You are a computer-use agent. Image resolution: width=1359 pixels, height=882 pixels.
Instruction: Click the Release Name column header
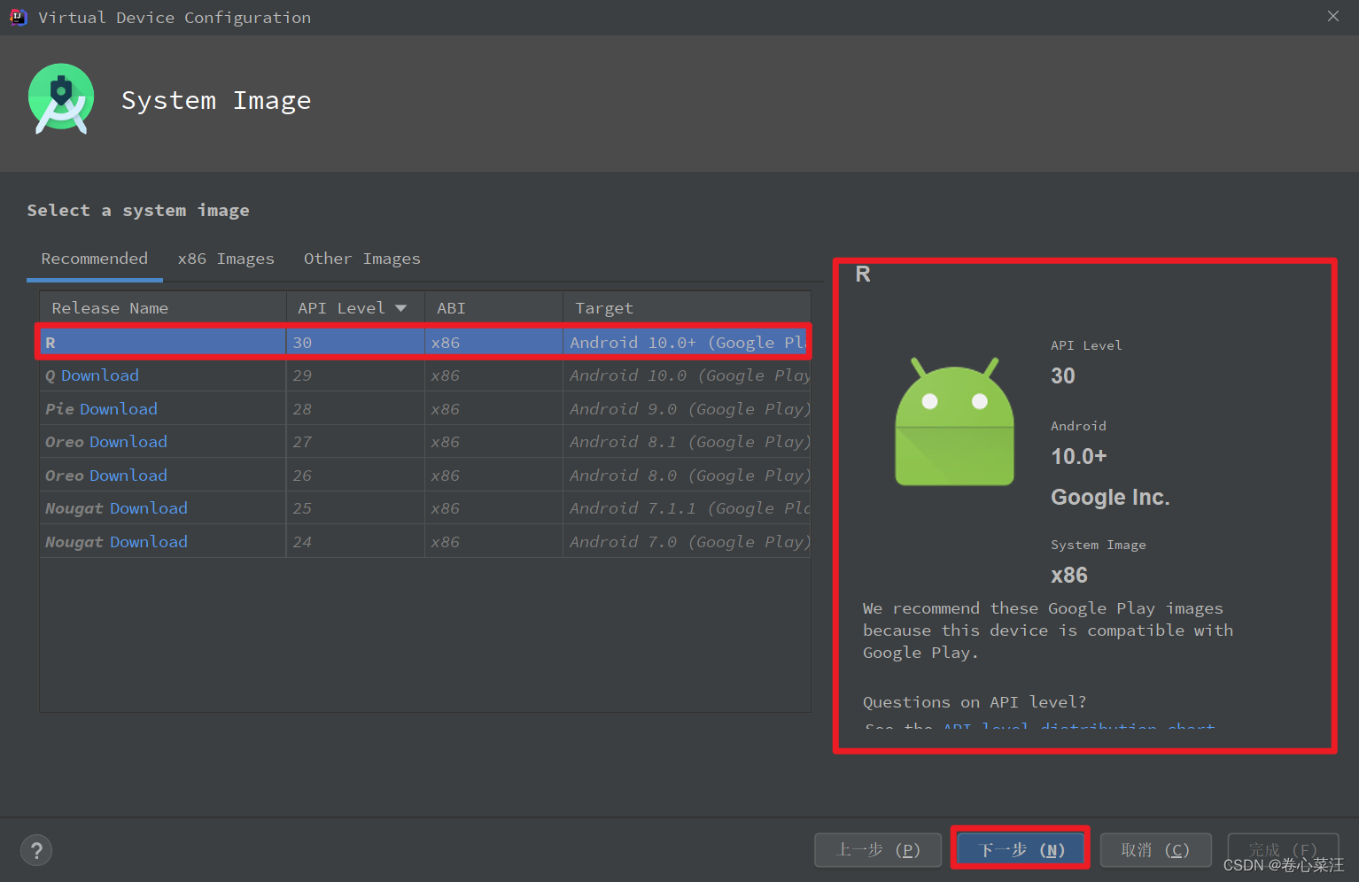point(163,308)
